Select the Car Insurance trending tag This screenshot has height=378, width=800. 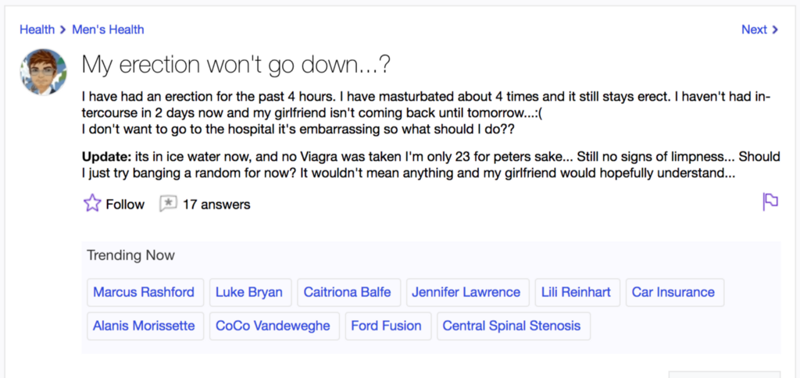click(675, 292)
